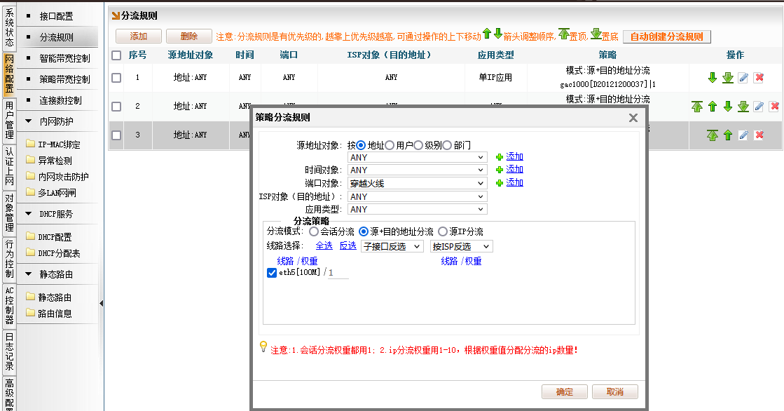Toggle the select-all checkbox in table header

click(116, 55)
